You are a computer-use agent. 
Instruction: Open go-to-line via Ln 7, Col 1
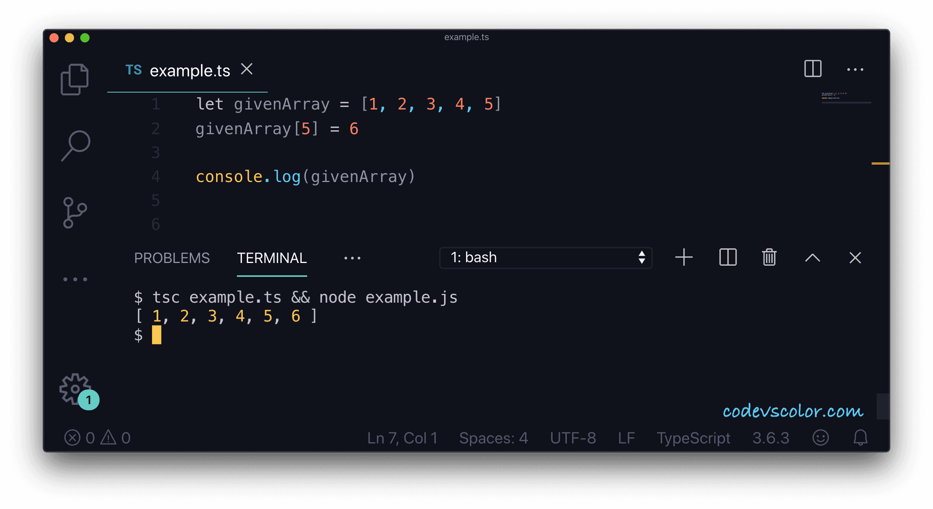coord(402,438)
